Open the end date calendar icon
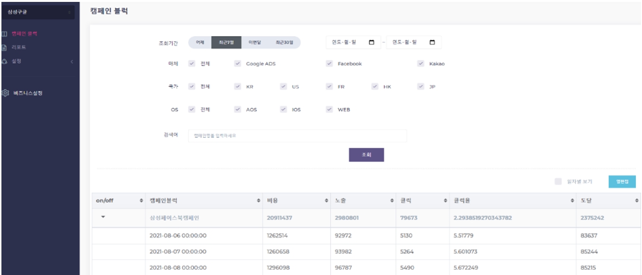This screenshot has height=275, width=642. 432,42
